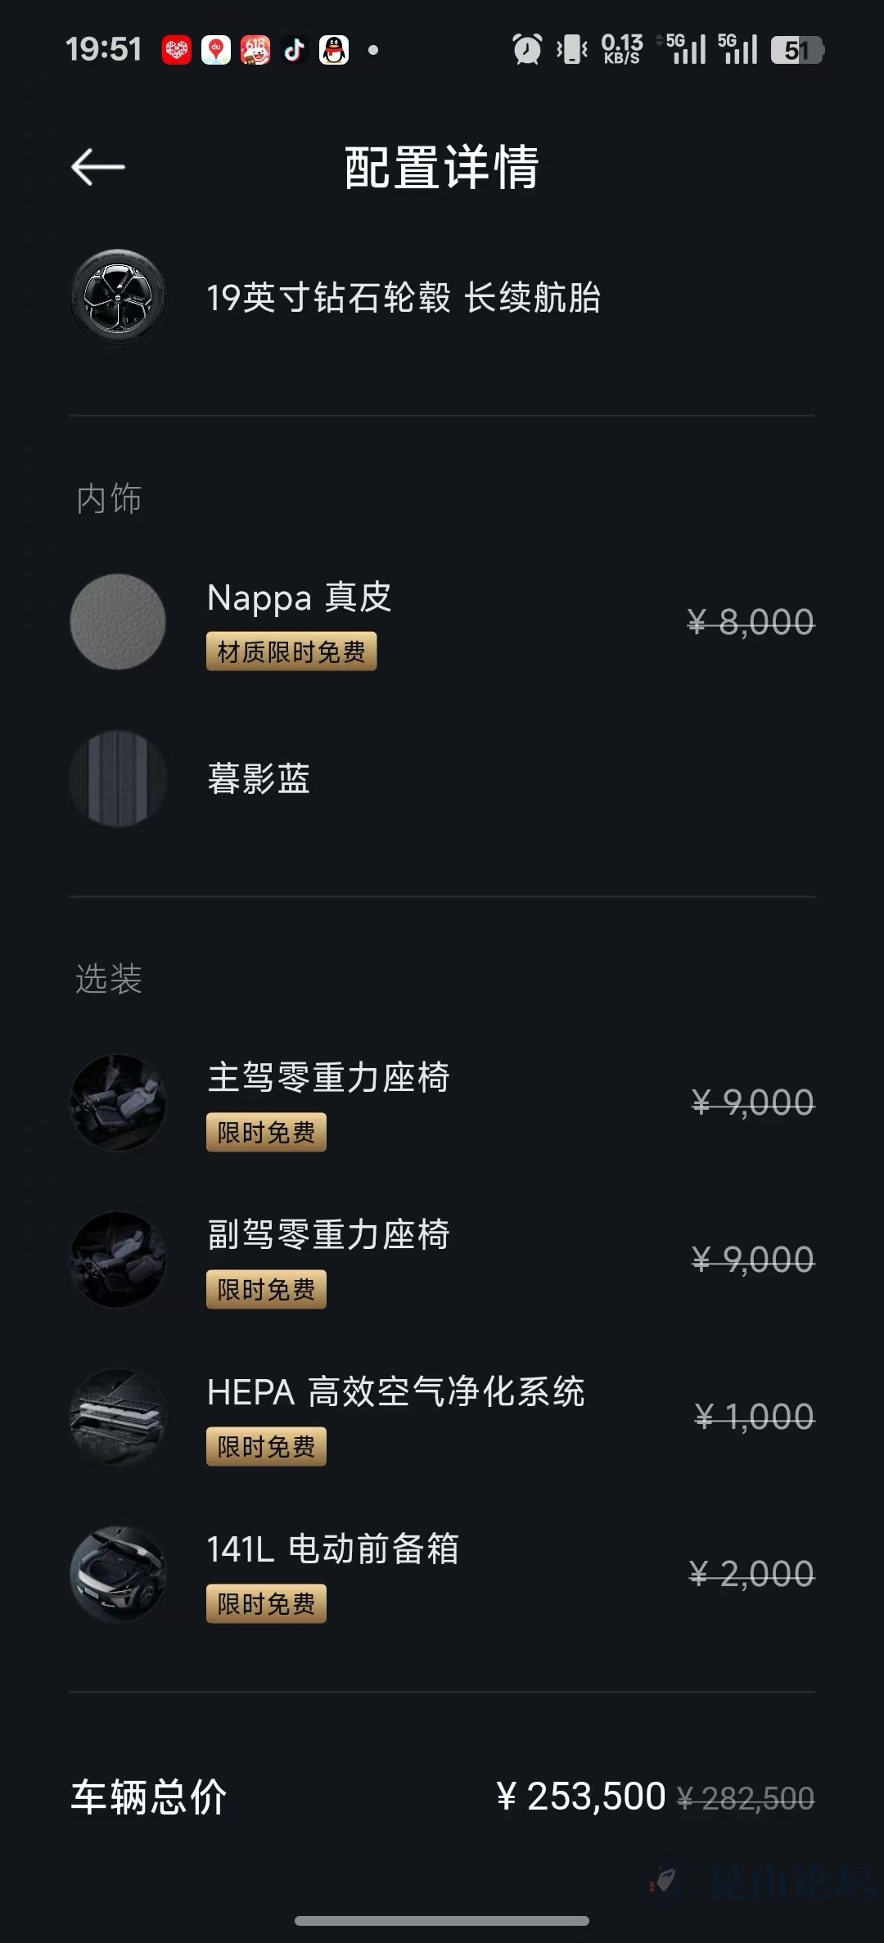Select the Nappa leather gray swatch

coord(118,621)
